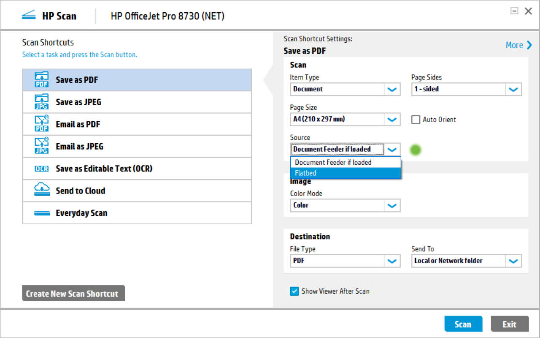The image size is (540, 338).
Task: Disable Show Viewer After Scan
Action: pyautogui.click(x=294, y=291)
